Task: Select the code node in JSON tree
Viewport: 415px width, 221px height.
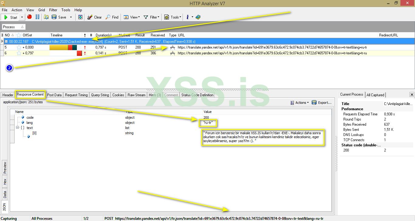Action: tap(30, 117)
